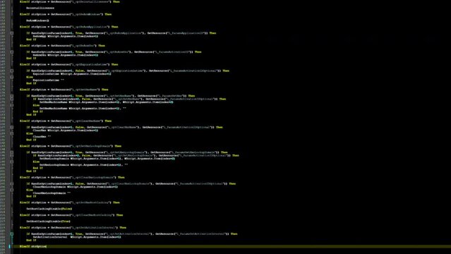The image size is (451, 254).
Task: Collapse outer If block for _optSetKmsName param
Action: click(x=12, y=96)
